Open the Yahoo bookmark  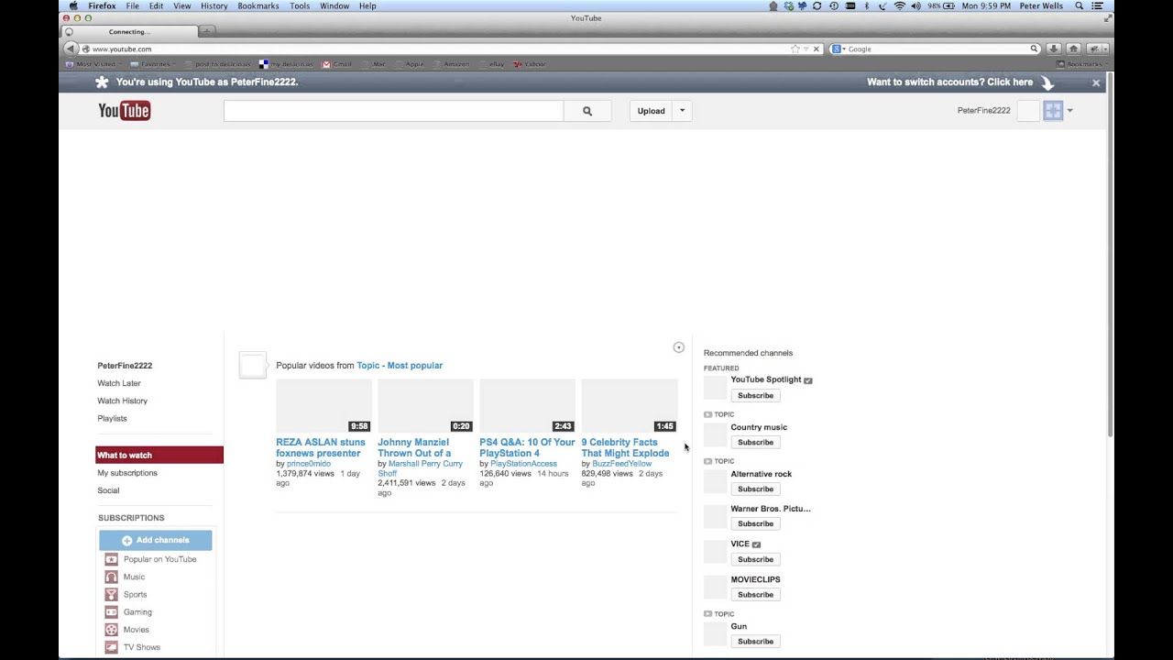531,64
